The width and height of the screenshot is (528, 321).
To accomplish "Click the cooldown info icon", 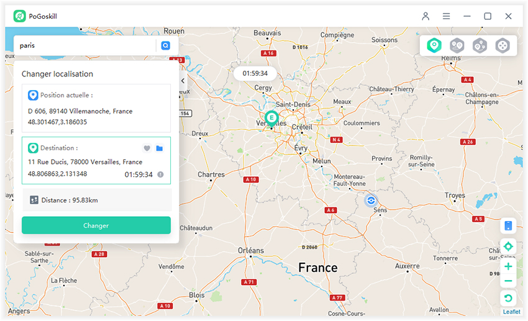I will click(x=161, y=174).
